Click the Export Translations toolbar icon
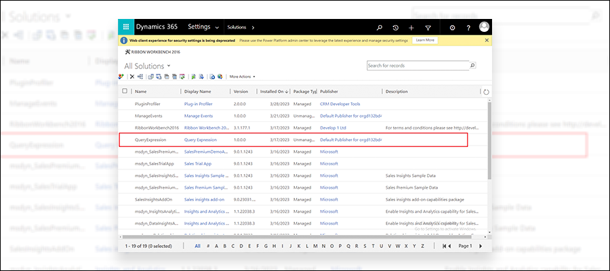This screenshot has width=610, height=271. [201, 77]
